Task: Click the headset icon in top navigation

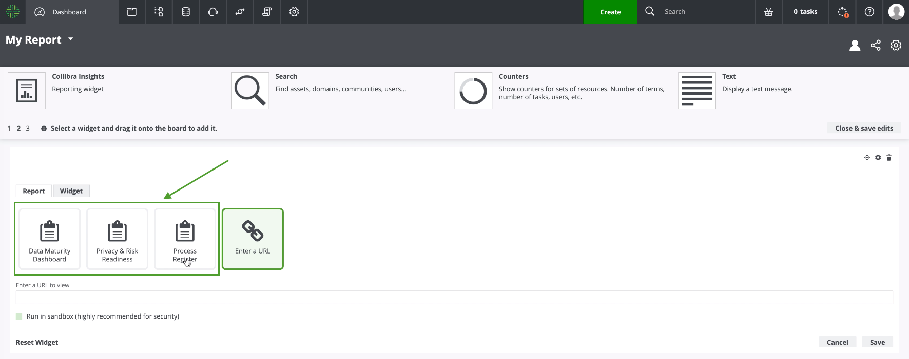Action: [x=213, y=12]
